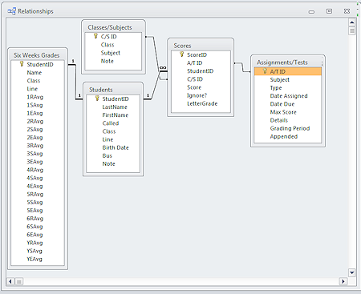Select the StudentID field in Students table
The width and height of the screenshot is (361, 294).
[x=116, y=99]
